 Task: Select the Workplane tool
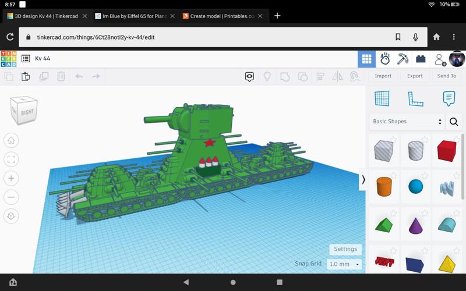382,98
